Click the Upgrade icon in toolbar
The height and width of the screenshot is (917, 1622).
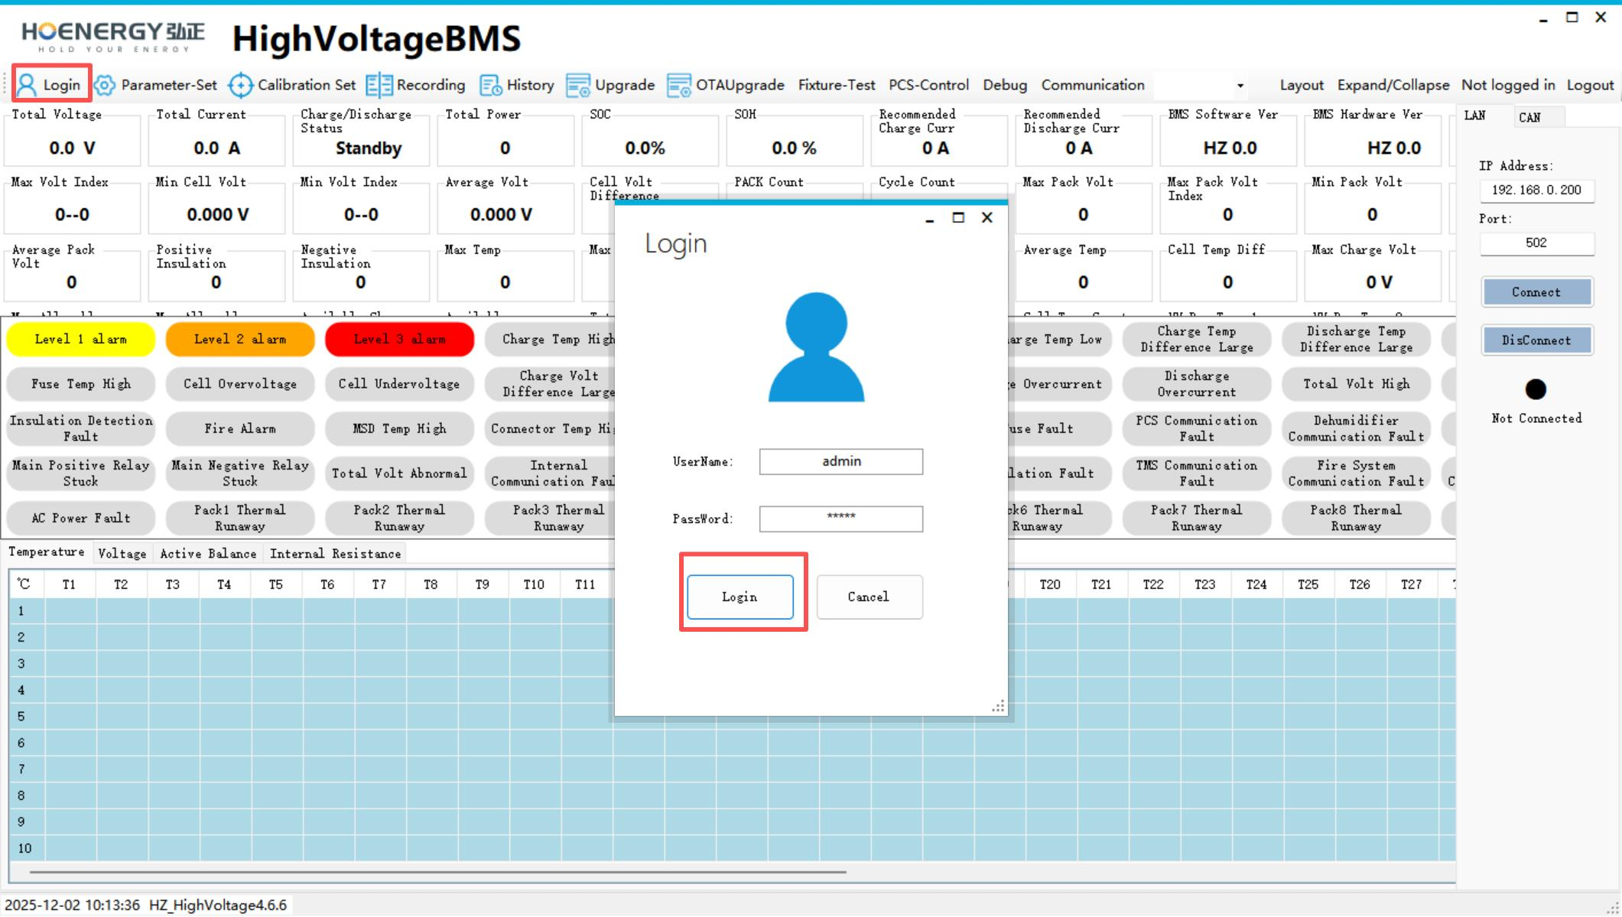577,85
